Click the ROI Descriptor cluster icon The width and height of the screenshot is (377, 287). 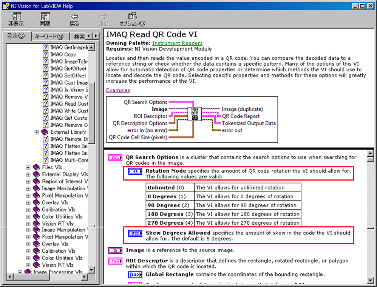(x=116, y=261)
